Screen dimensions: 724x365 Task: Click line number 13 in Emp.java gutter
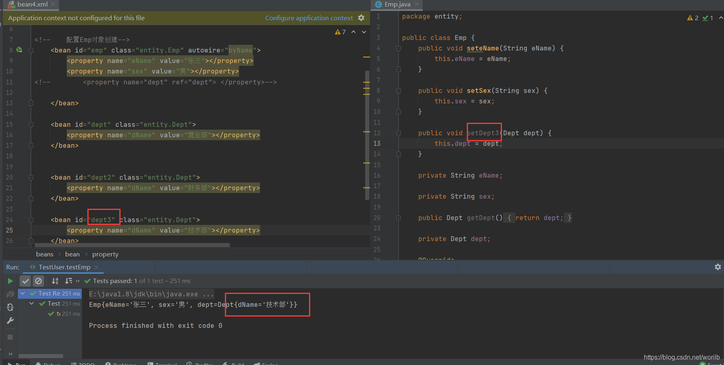(377, 143)
